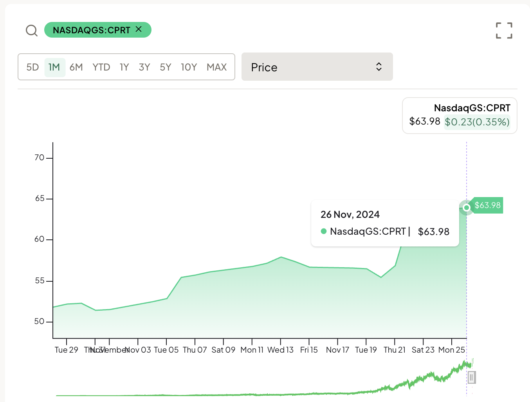Click the Price dropdown up-down arrows
The height and width of the screenshot is (402, 530).
tap(379, 67)
